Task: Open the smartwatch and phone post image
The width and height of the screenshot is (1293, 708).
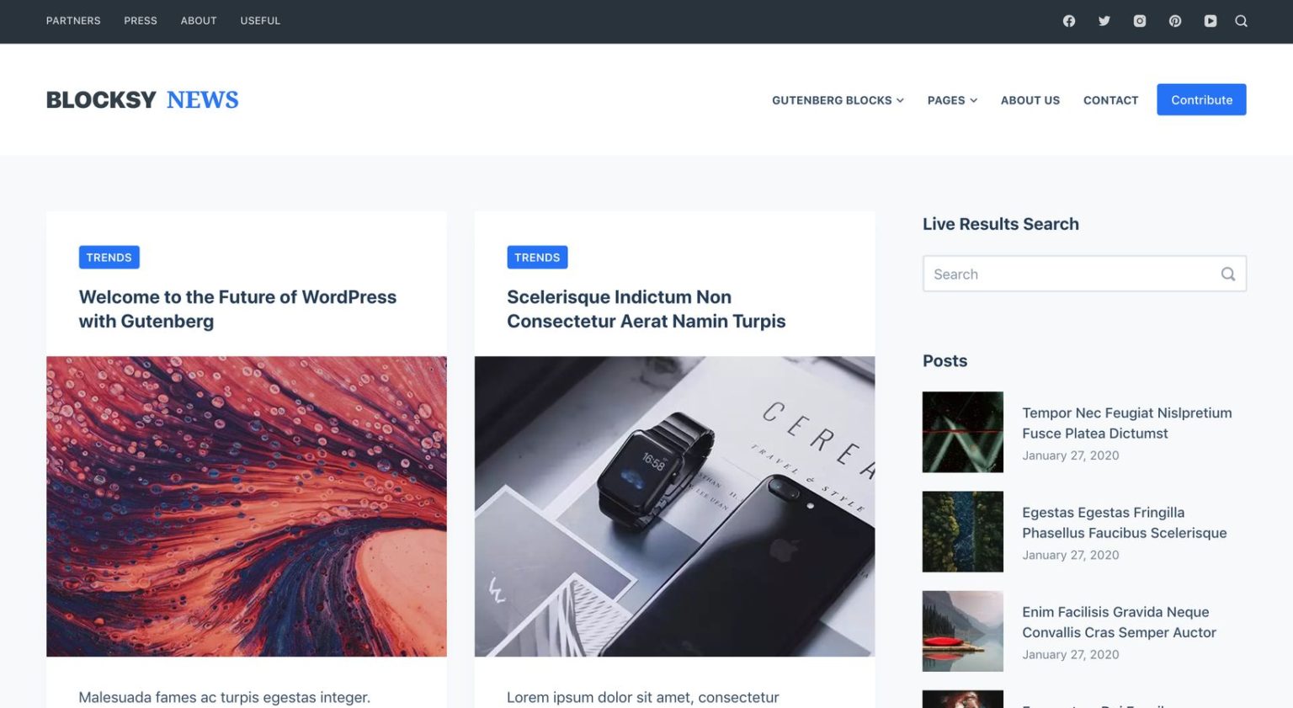Action: tap(674, 506)
